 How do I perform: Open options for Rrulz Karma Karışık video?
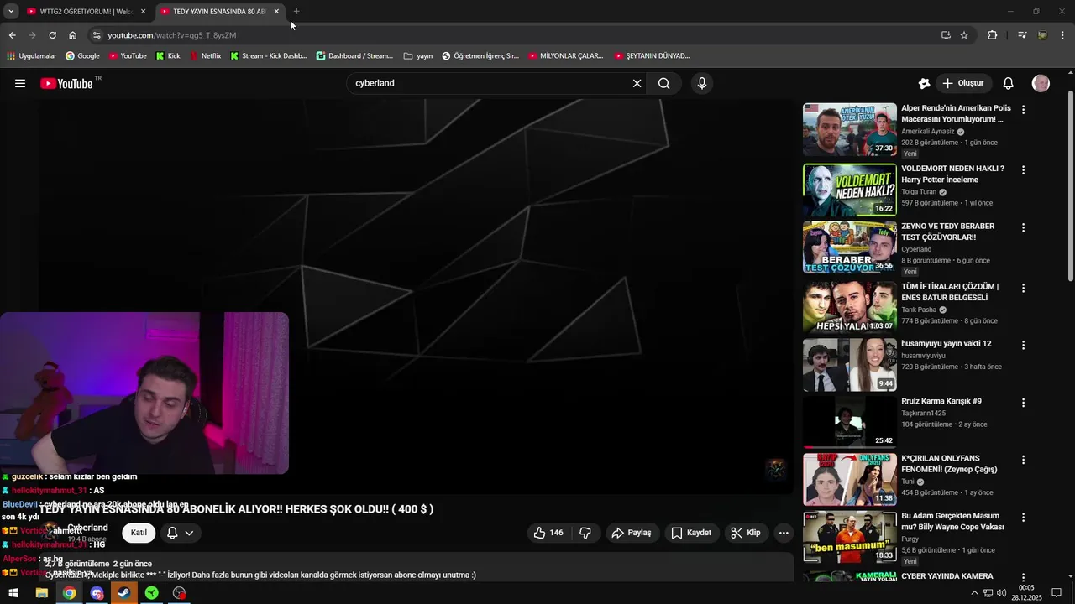[1023, 404]
